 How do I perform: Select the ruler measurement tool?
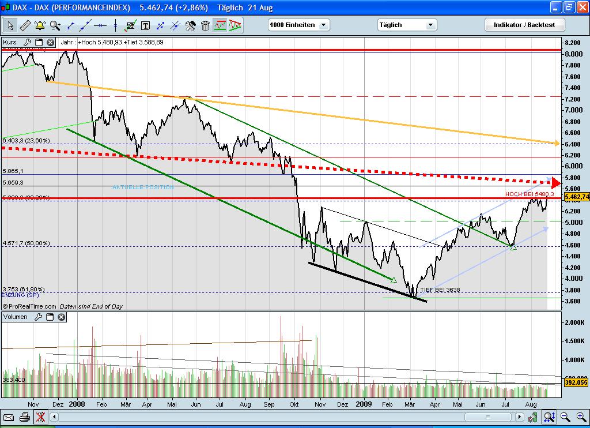25,25
